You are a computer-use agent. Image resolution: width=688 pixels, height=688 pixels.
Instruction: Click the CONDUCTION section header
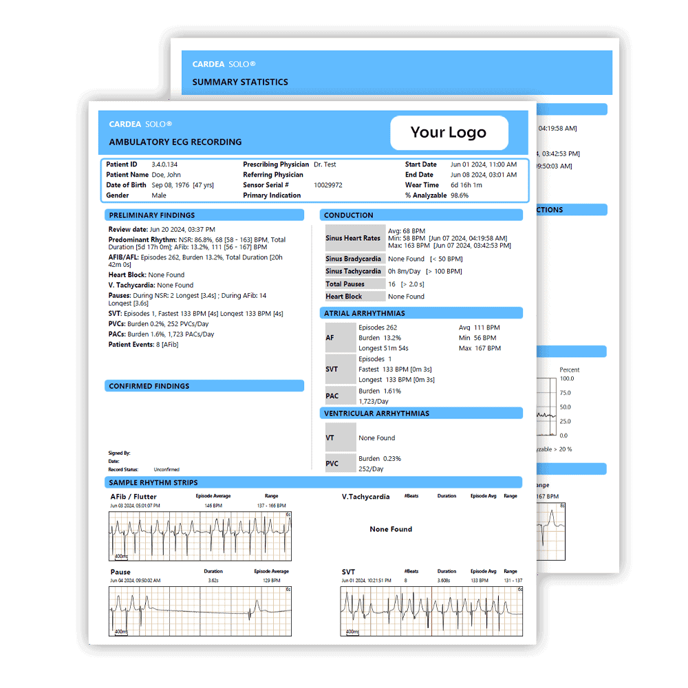click(x=421, y=215)
